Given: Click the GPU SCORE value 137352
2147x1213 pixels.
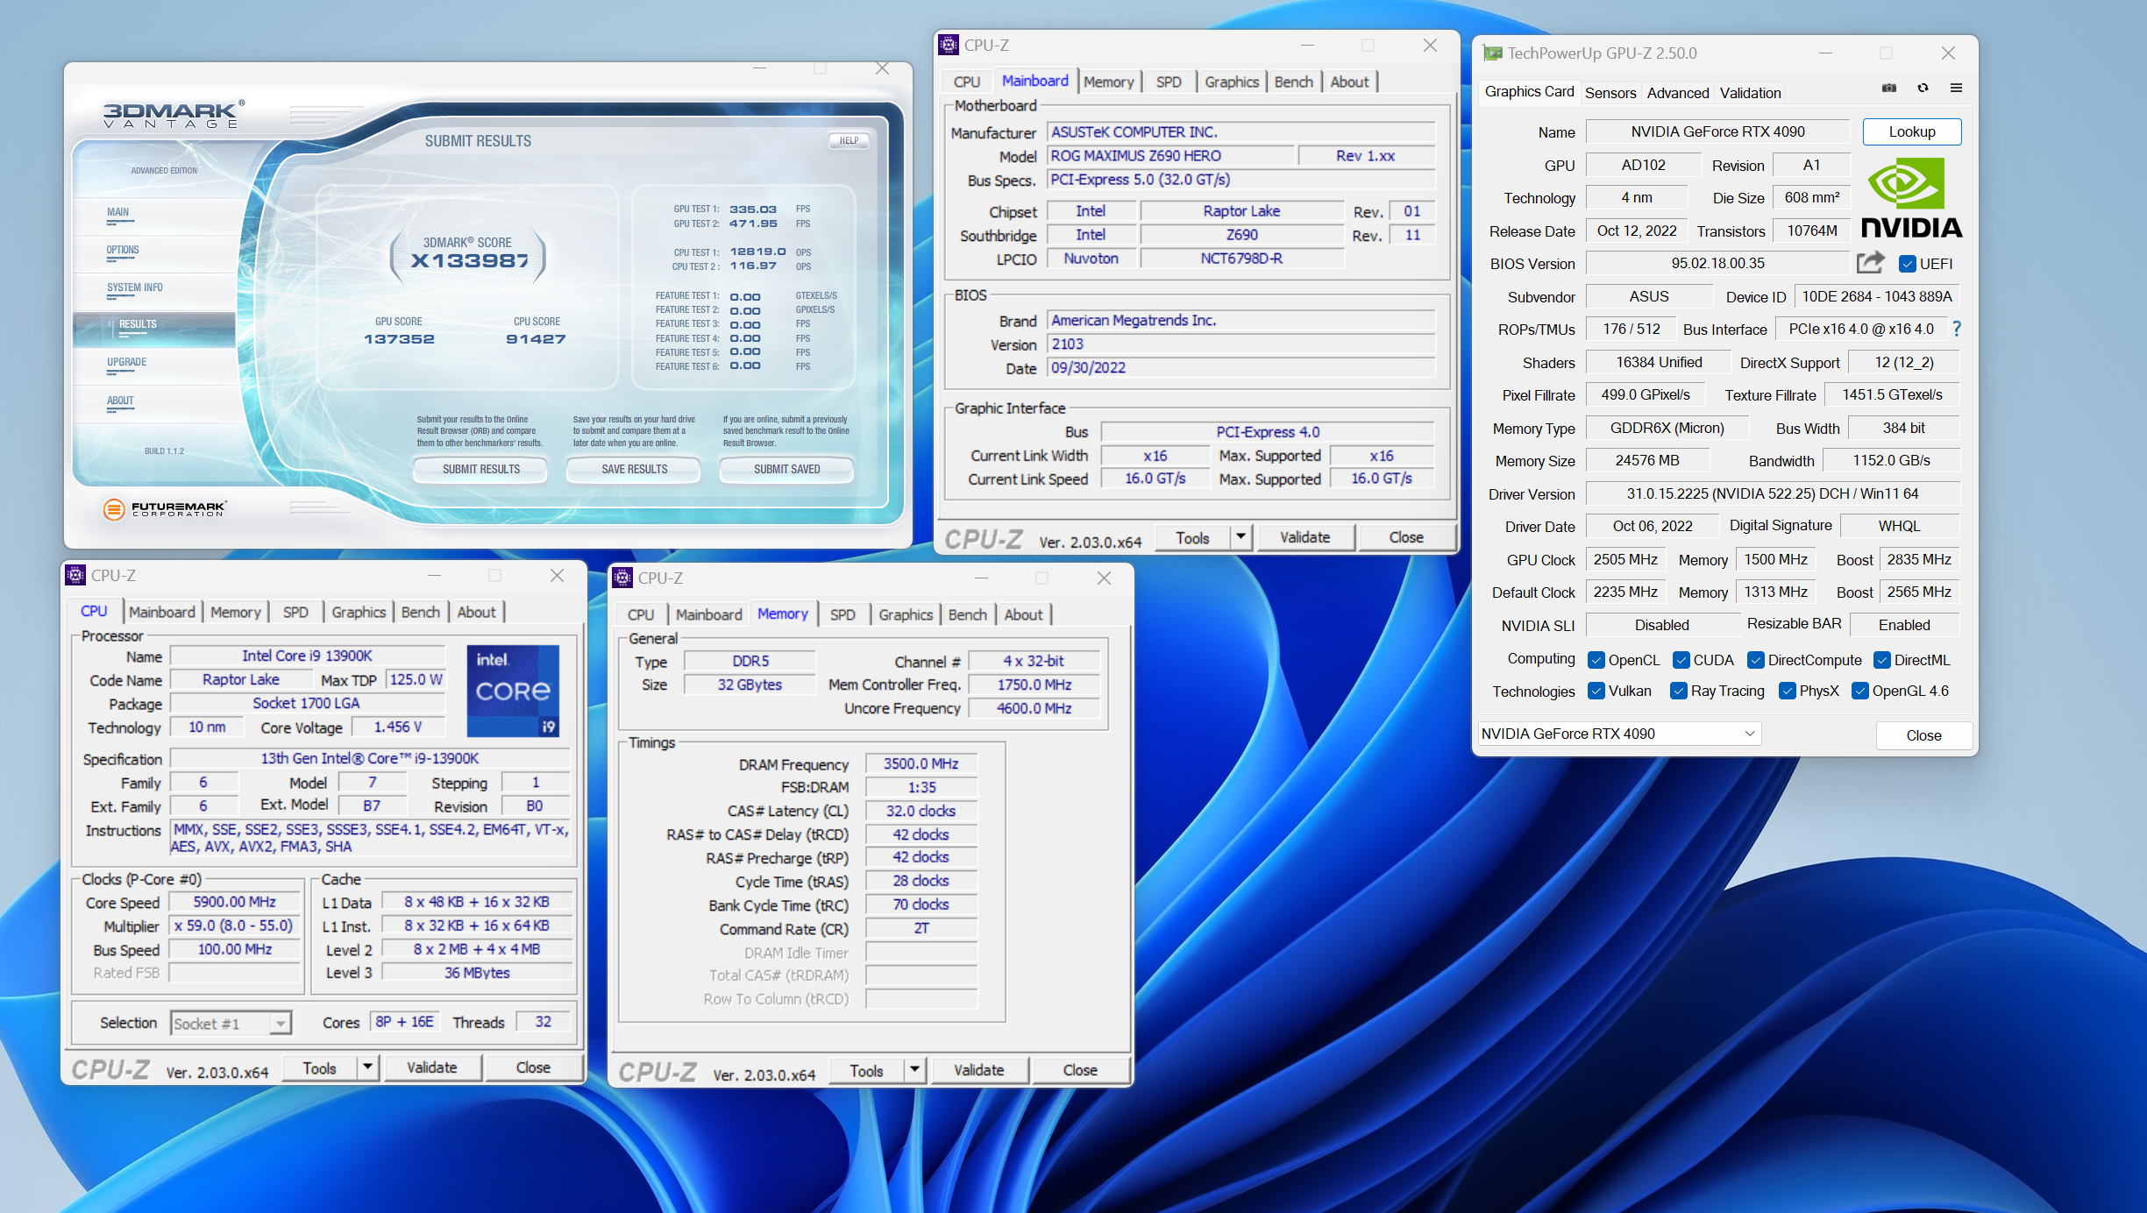Looking at the screenshot, I should pos(399,338).
